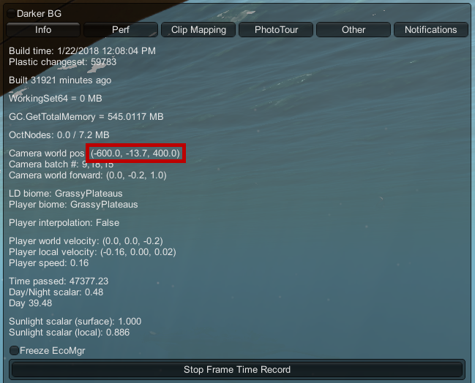Click the Sunlight scalar (local) value
The image size is (475, 383).
[118, 333]
